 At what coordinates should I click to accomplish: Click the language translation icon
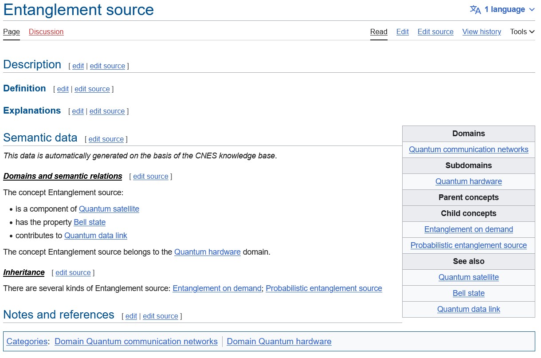click(x=475, y=10)
